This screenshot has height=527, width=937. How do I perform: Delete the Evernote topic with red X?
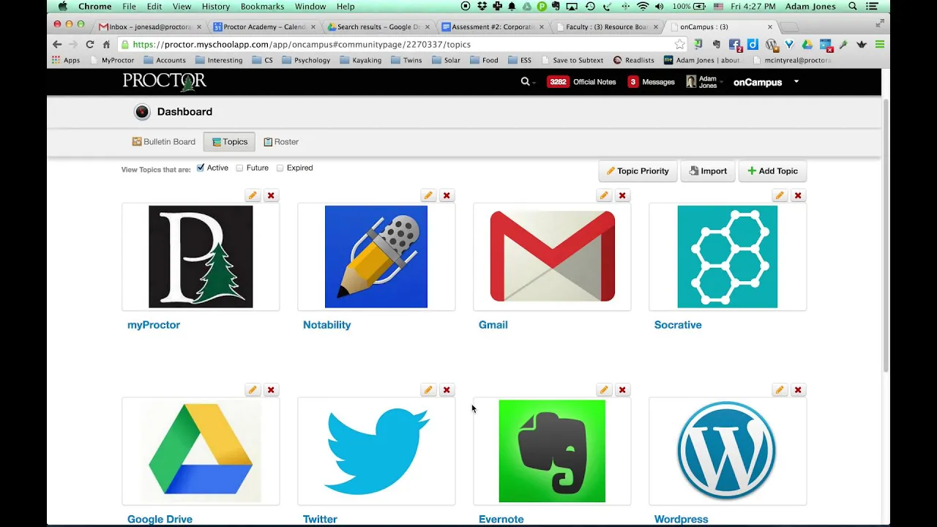(x=622, y=390)
